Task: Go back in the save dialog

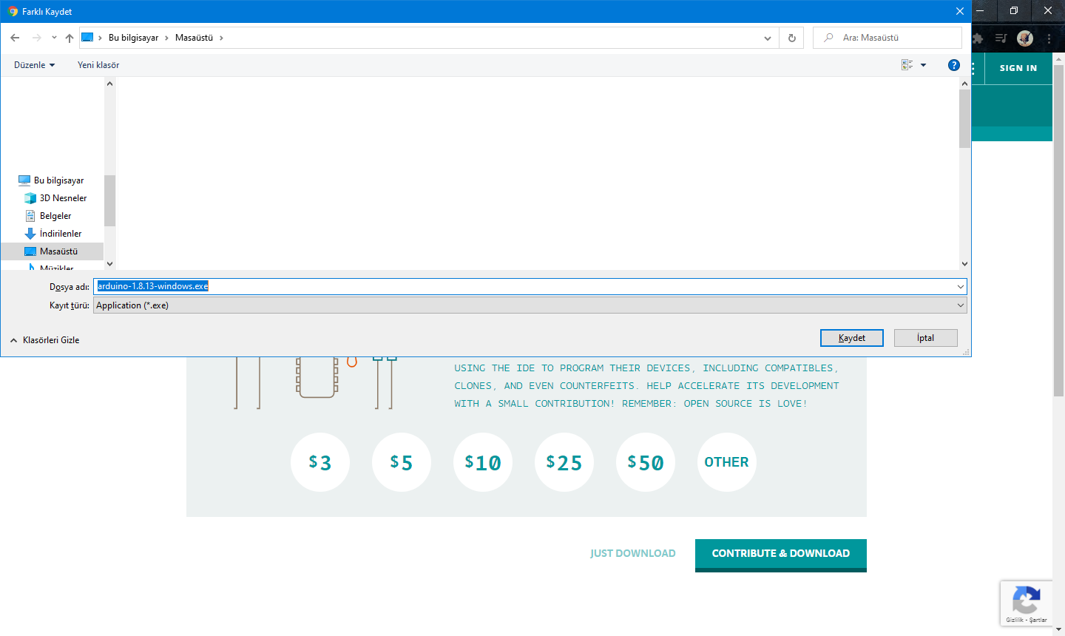Action: coord(15,38)
